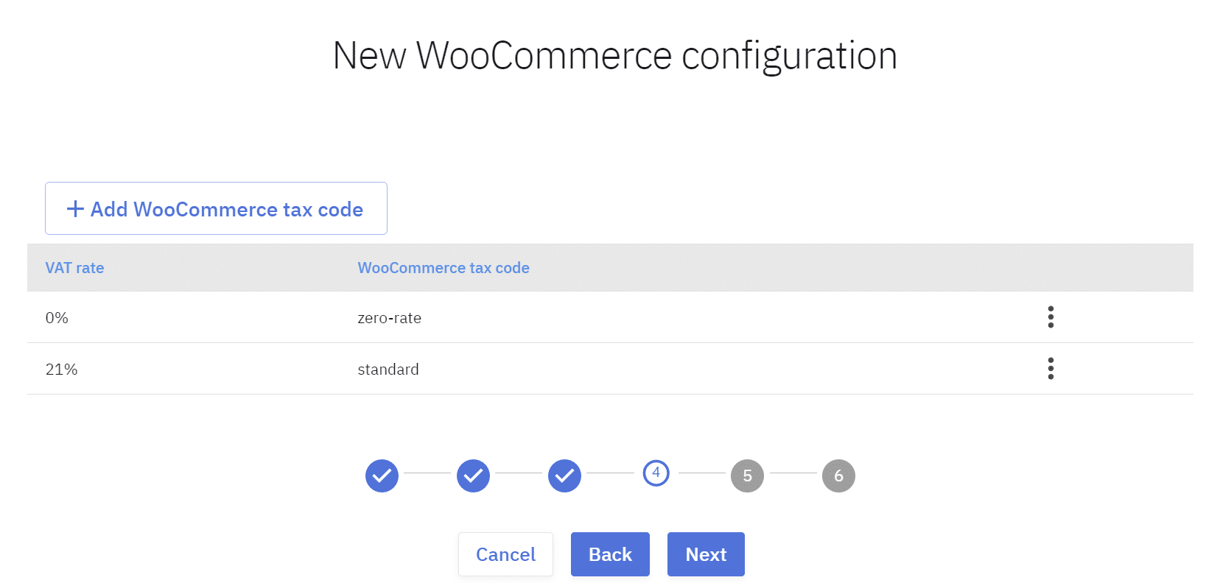1220x583 pixels.
Task: Select the 0% VAT rate cell
Action: (57, 318)
